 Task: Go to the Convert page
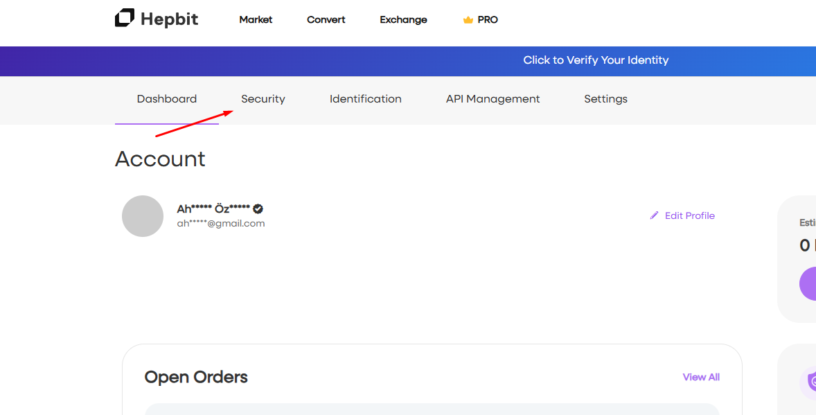point(326,19)
